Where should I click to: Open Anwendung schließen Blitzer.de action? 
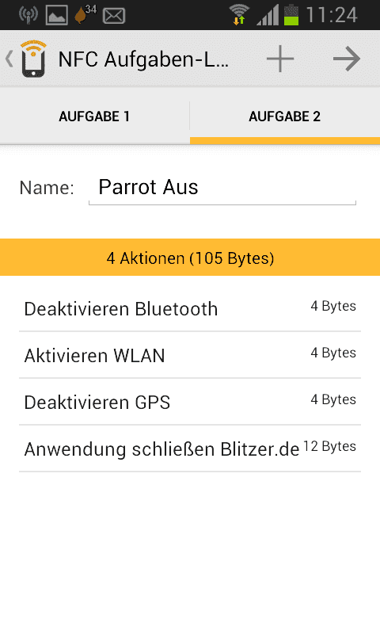190,449
